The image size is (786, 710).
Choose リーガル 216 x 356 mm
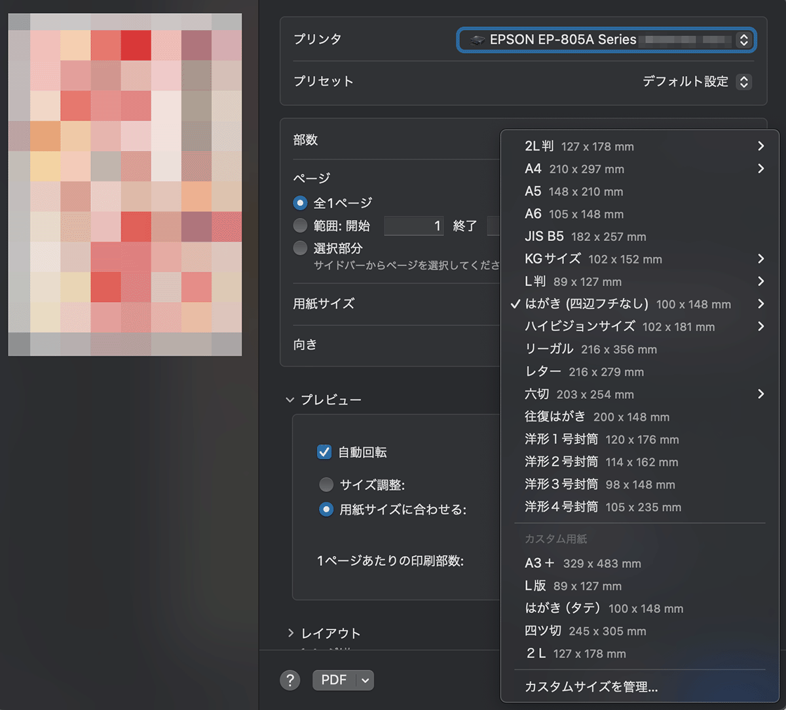(x=640, y=349)
